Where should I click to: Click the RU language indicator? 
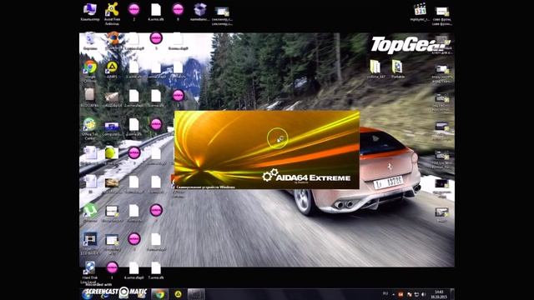pos(385,293)
